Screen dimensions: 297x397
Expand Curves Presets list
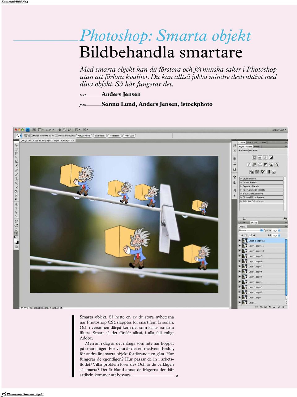(241, 183)
